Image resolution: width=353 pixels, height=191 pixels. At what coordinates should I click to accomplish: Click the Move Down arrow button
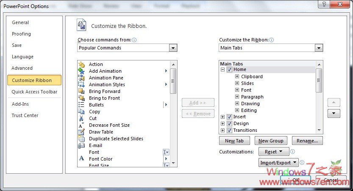pyautogui.click(x=334, y=113)
